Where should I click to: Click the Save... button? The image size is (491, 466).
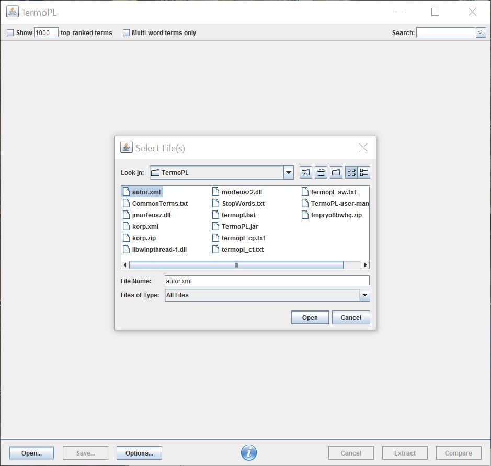pos(85,453)
